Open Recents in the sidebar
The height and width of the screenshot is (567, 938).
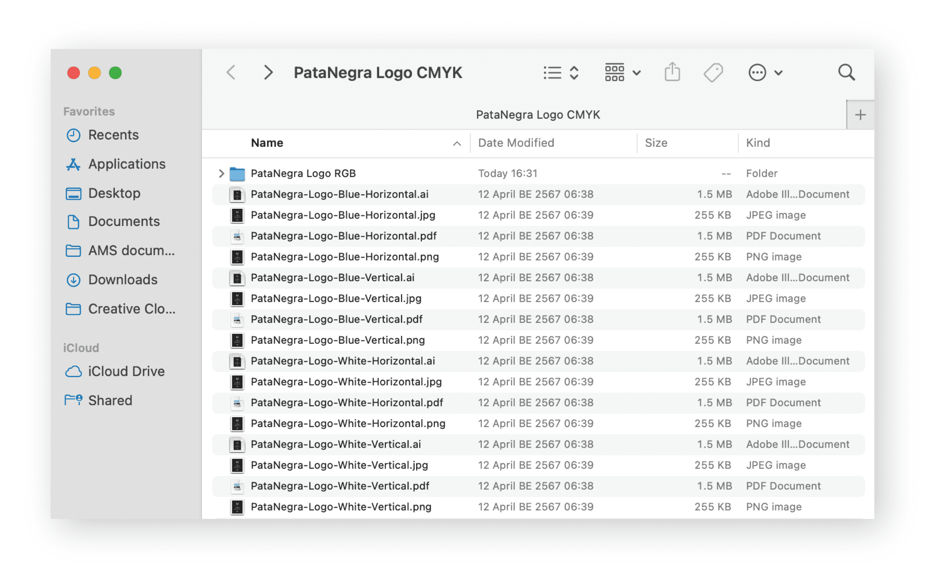pos(113,135)
